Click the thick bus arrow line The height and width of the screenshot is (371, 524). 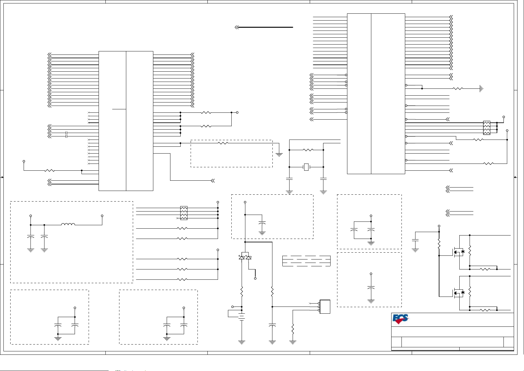coord(264,27)
